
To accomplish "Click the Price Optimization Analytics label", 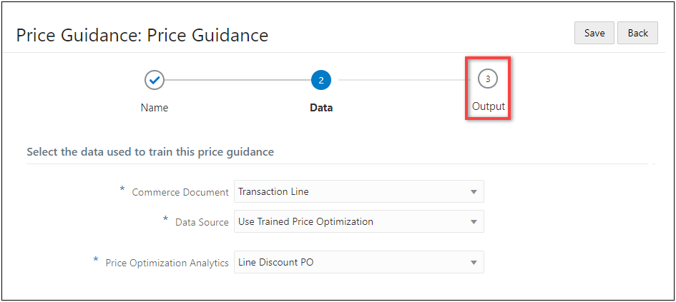I will (x=167, y=263).
